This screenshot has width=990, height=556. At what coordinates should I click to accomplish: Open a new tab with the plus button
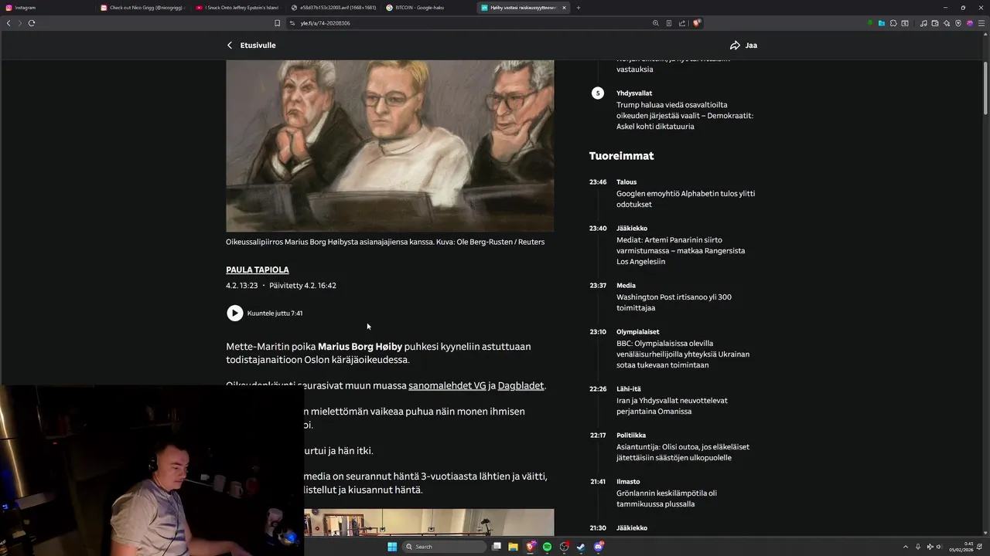click(579, 8)
